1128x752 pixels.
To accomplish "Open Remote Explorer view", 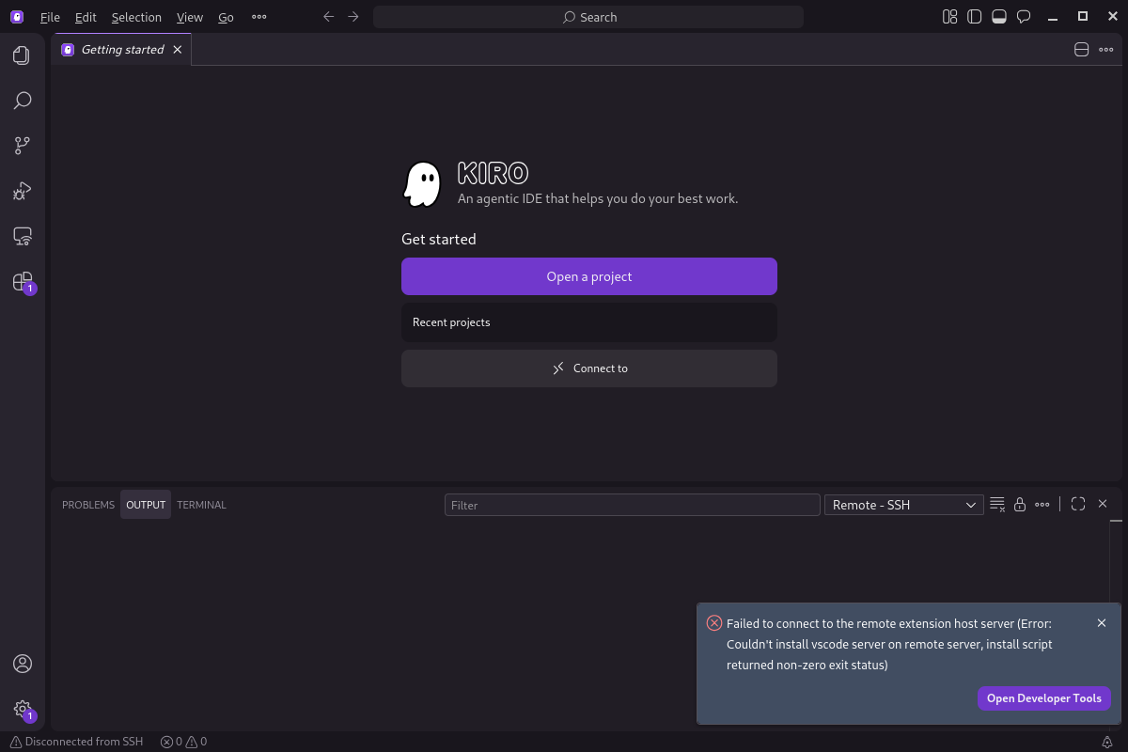I will pos(23,236).
